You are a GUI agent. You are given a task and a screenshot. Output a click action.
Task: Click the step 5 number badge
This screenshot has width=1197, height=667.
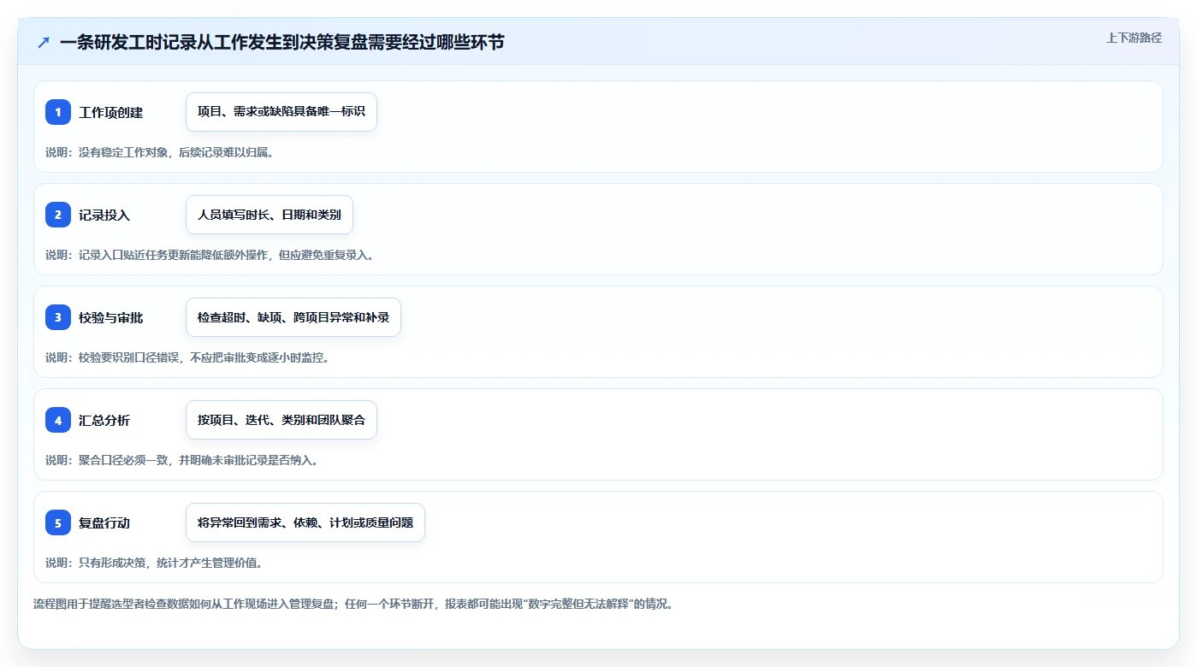coord(58,522)
